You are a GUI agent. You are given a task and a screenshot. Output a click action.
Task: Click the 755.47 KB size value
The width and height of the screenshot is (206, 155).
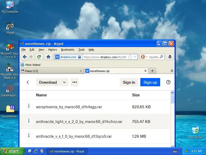point(141,121)
